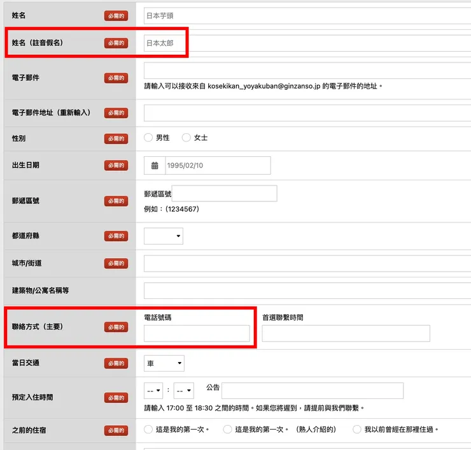Open the 都道府縣 dropdown
Screen dimensions: 471x450
[164, 236]
